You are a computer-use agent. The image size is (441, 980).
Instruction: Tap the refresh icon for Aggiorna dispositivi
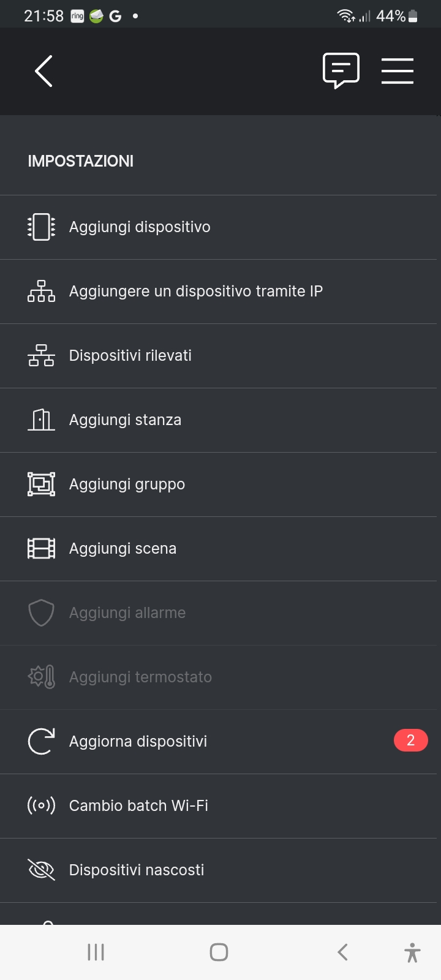(x=41, y=742)
